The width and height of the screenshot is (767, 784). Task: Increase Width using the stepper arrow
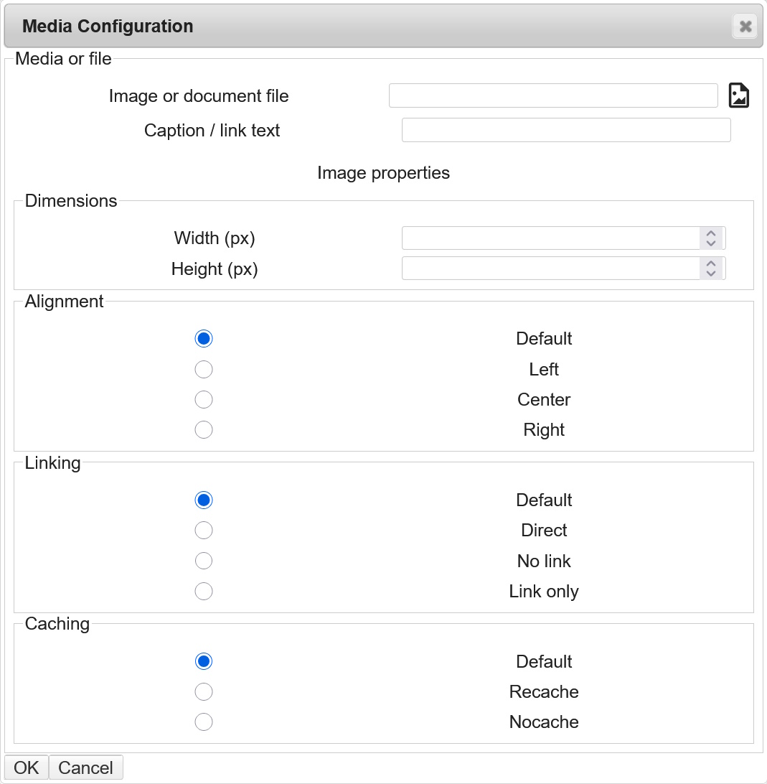tap(711, 233)
